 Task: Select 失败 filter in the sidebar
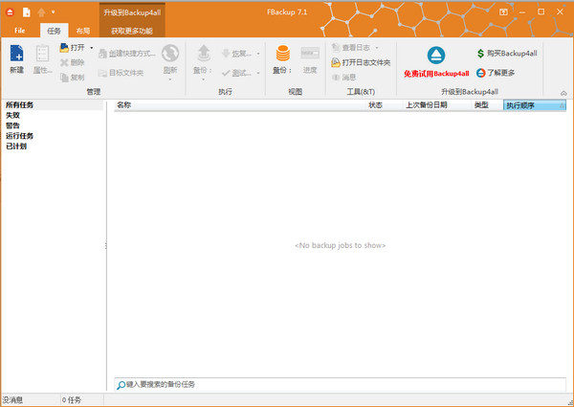pos(12,115)
